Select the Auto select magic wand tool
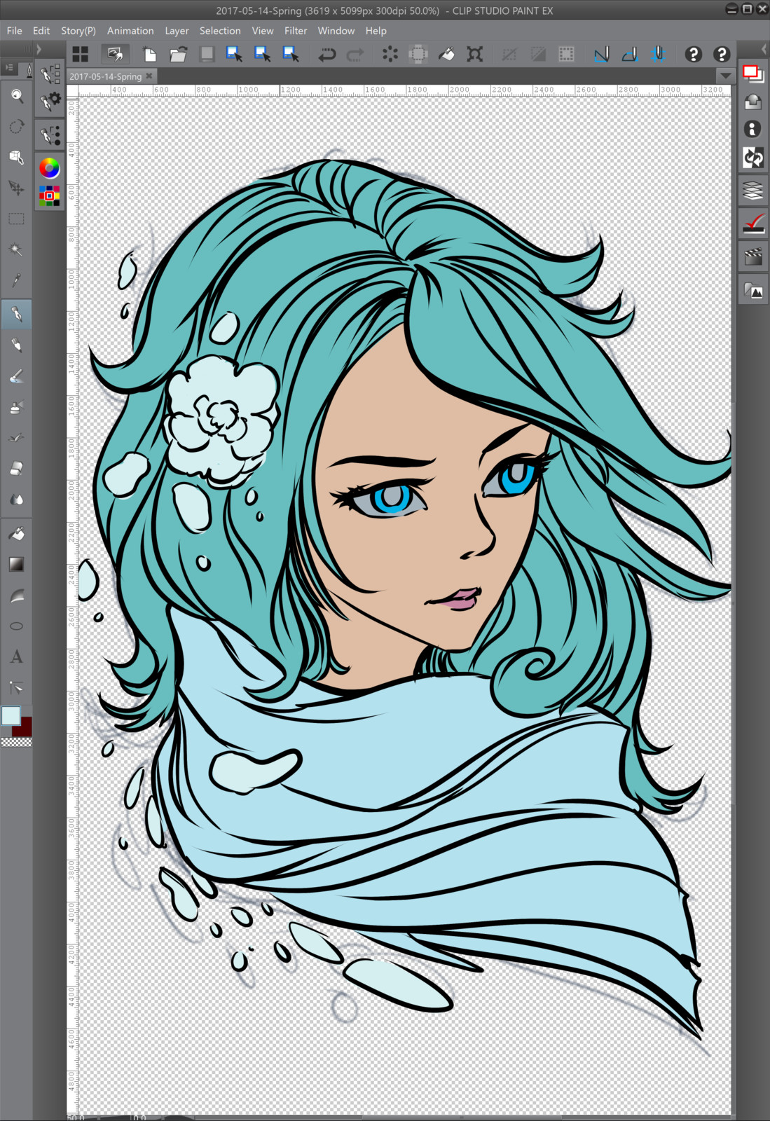770x1121 pixels. tap(16, 249)
